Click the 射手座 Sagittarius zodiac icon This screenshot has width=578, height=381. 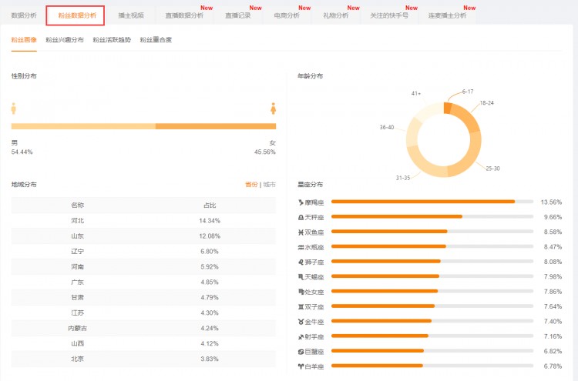(301, 336)
